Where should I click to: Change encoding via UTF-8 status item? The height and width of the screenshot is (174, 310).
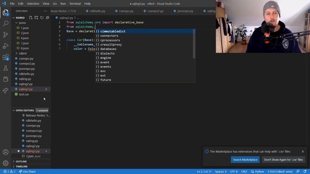tap(233, 172)
